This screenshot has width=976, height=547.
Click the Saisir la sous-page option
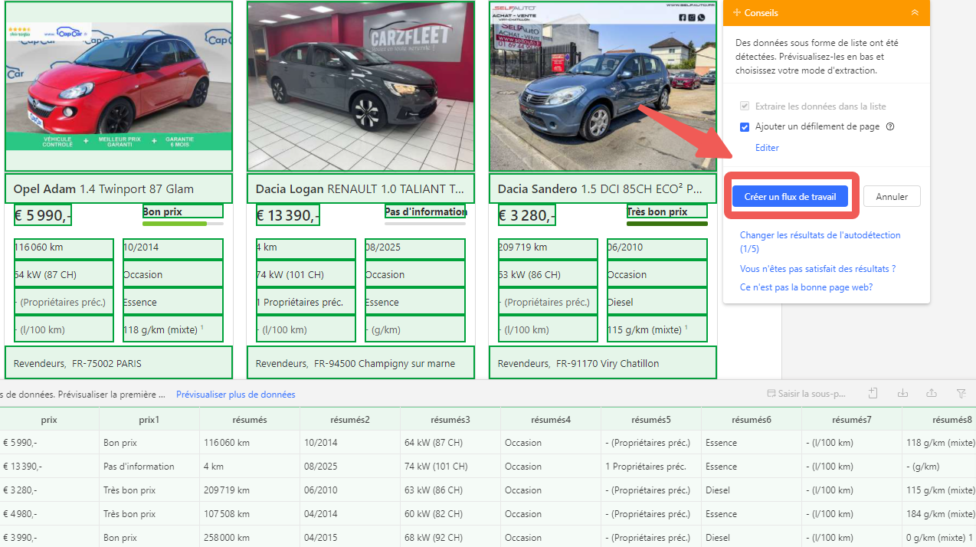pos(806,394)
